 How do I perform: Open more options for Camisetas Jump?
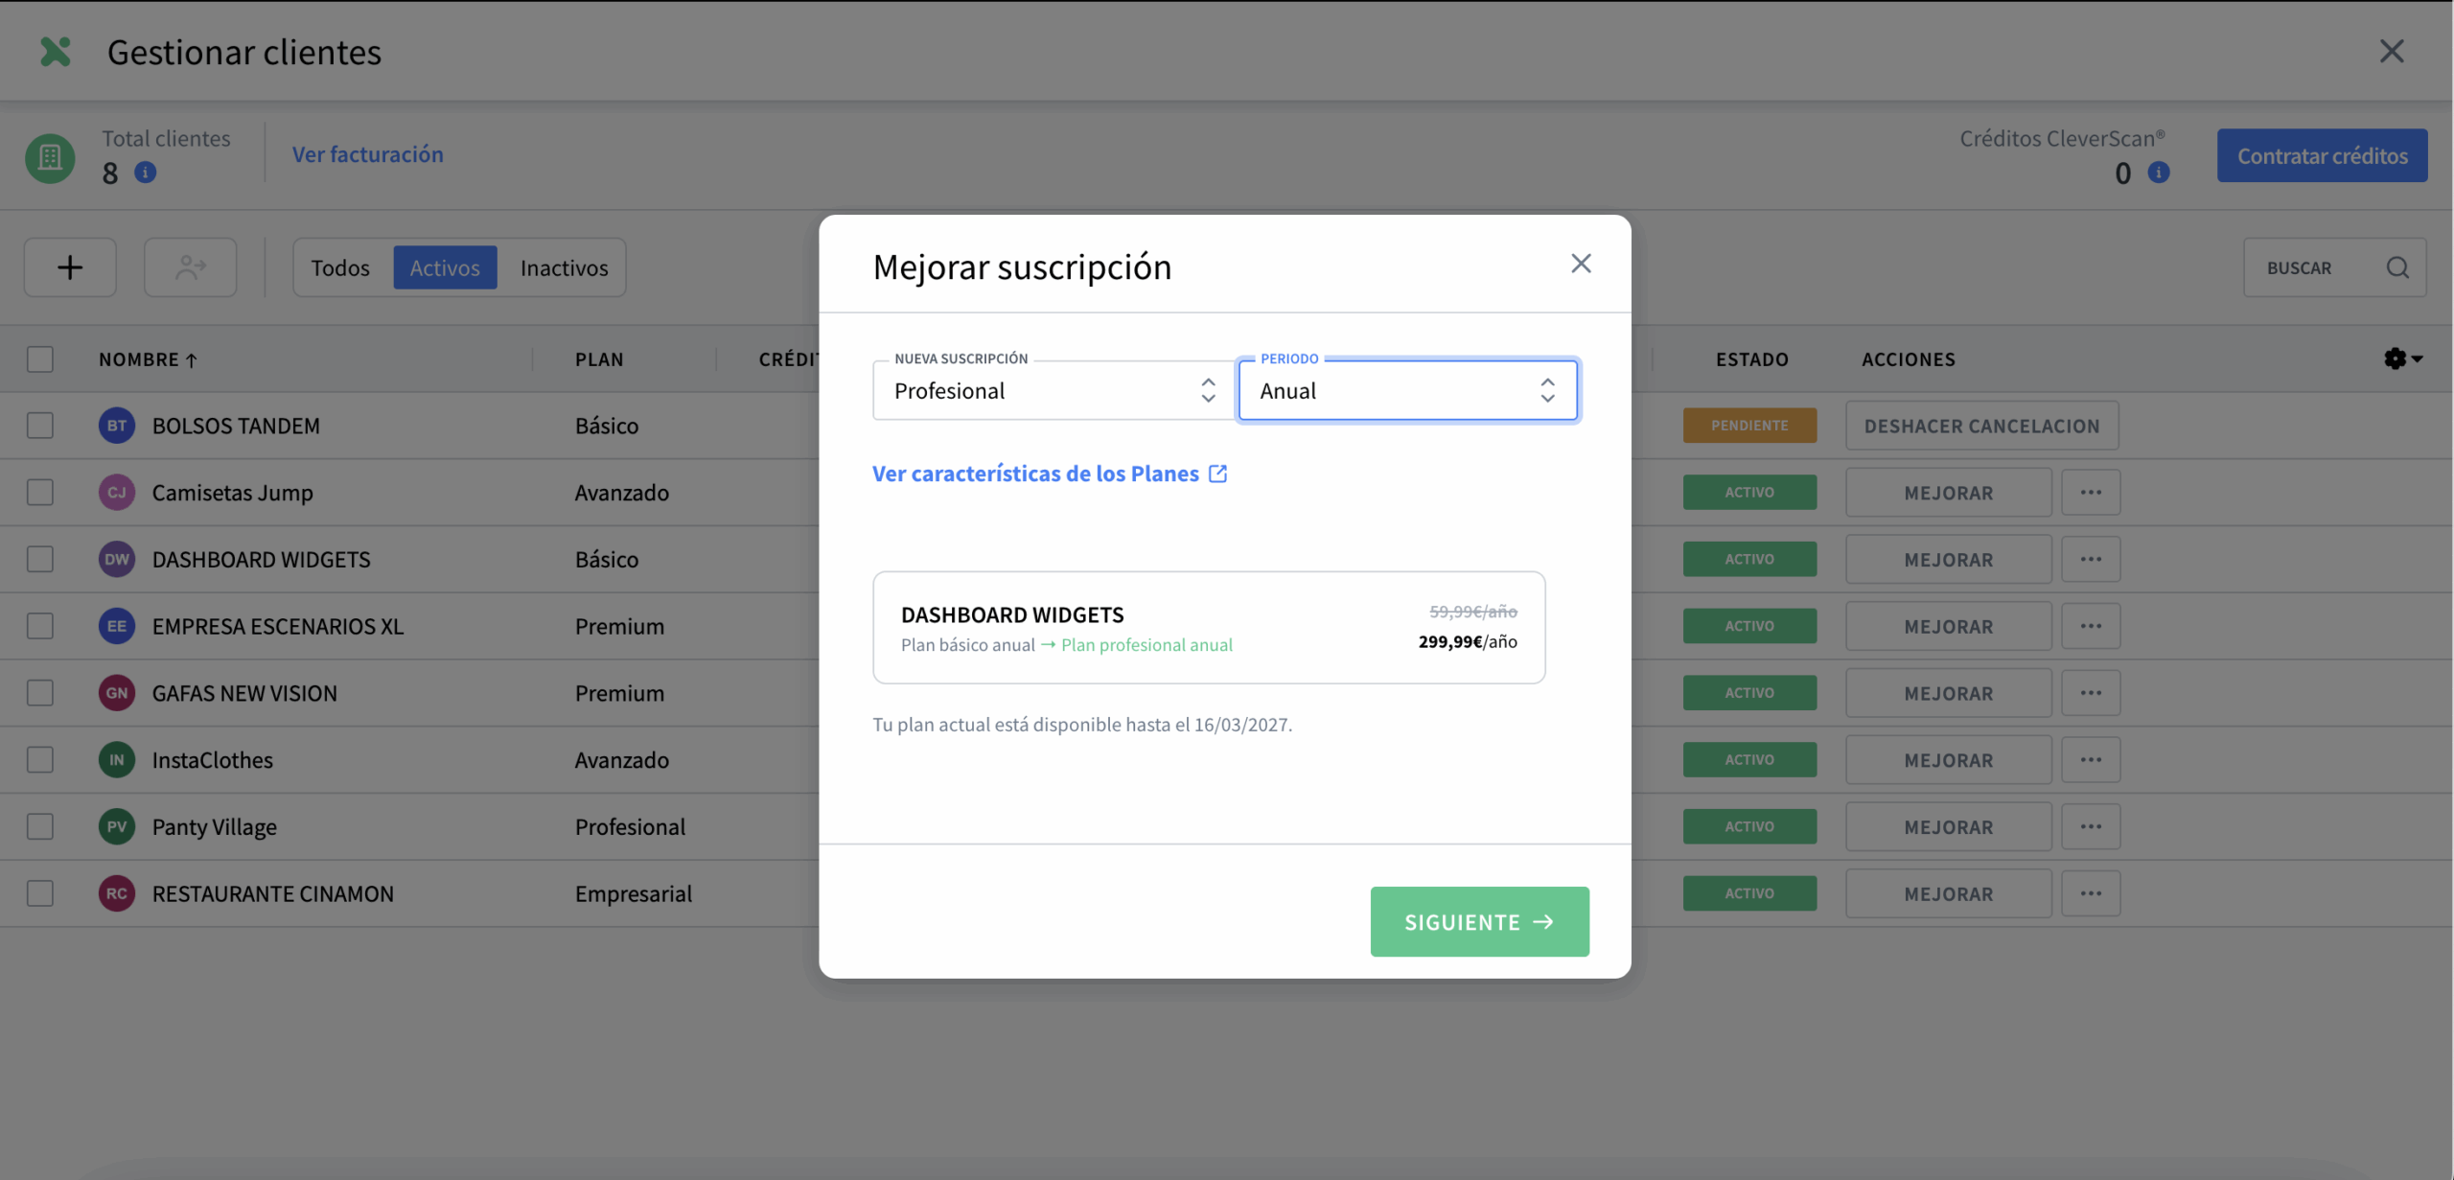pos(2091,493)
